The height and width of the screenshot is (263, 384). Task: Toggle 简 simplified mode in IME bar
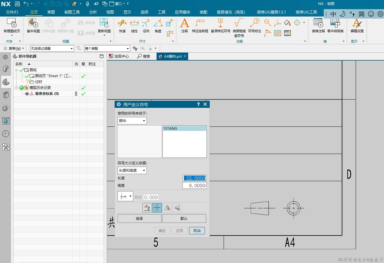click(x=361, y=14)
